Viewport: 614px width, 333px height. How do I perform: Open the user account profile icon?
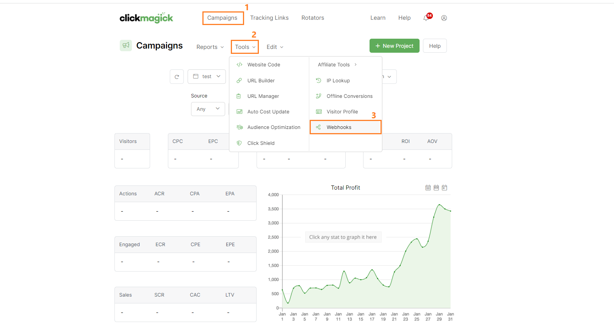coord(444,18)
